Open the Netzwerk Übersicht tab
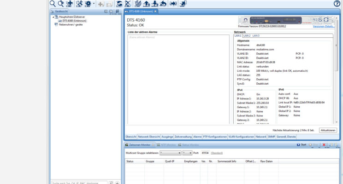This screenshot has height=184, width=343. tap(149, 137)
